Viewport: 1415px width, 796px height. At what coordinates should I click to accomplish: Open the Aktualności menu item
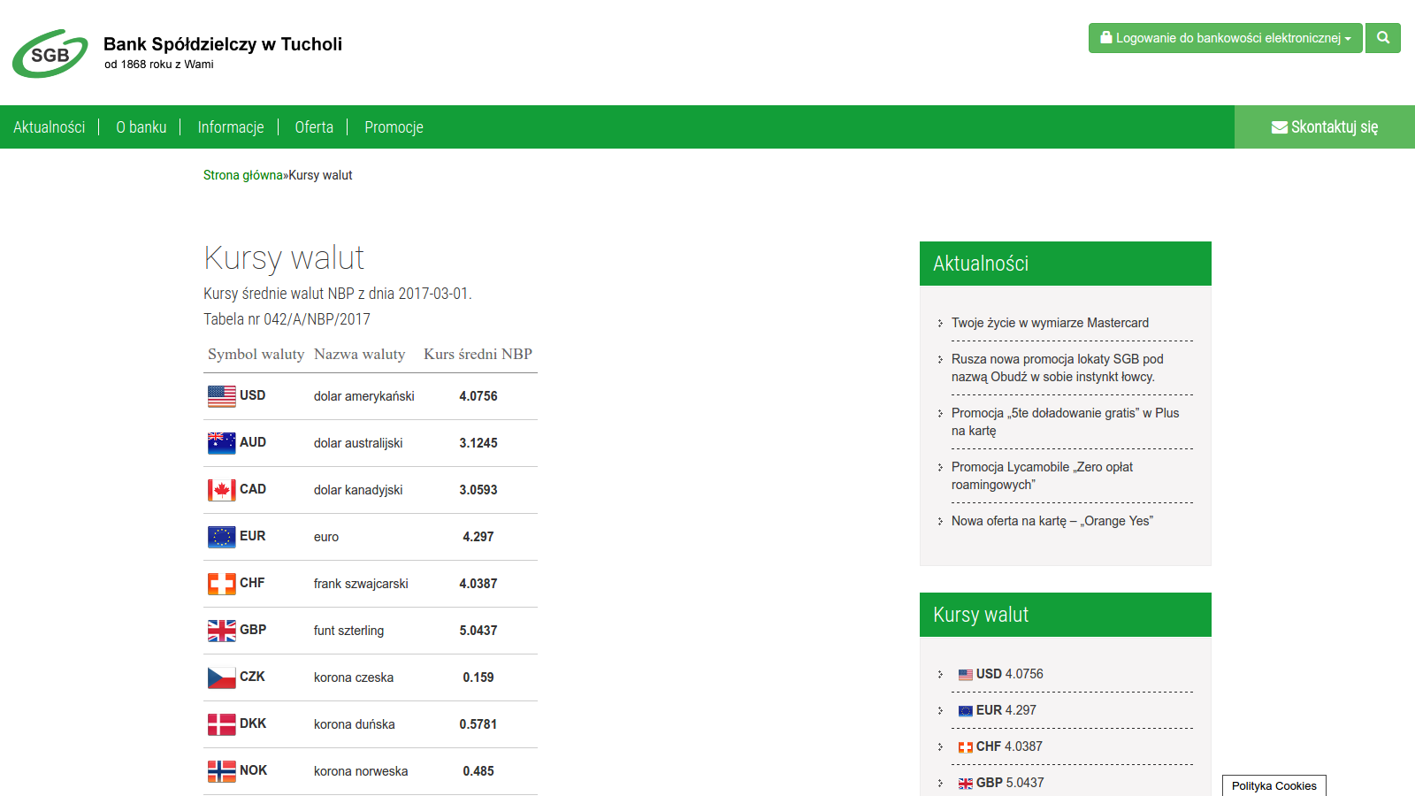[50, 127]
